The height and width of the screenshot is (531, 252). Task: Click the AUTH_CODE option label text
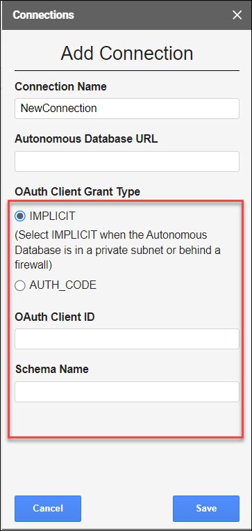point(63,285)
